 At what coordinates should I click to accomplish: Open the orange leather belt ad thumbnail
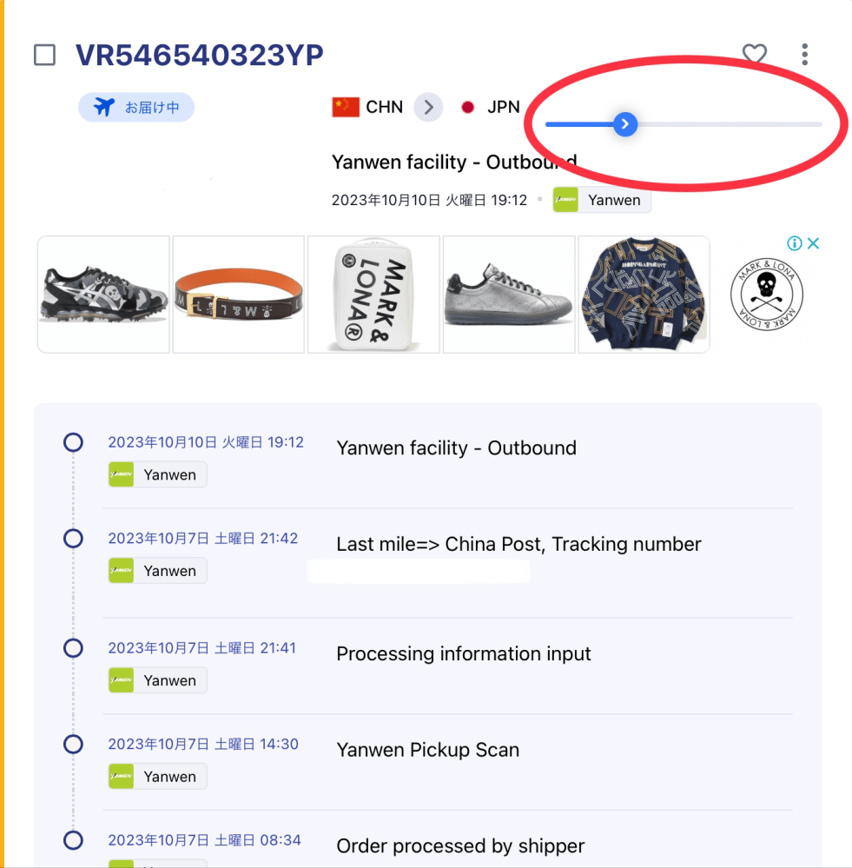[x=239, y=295]
